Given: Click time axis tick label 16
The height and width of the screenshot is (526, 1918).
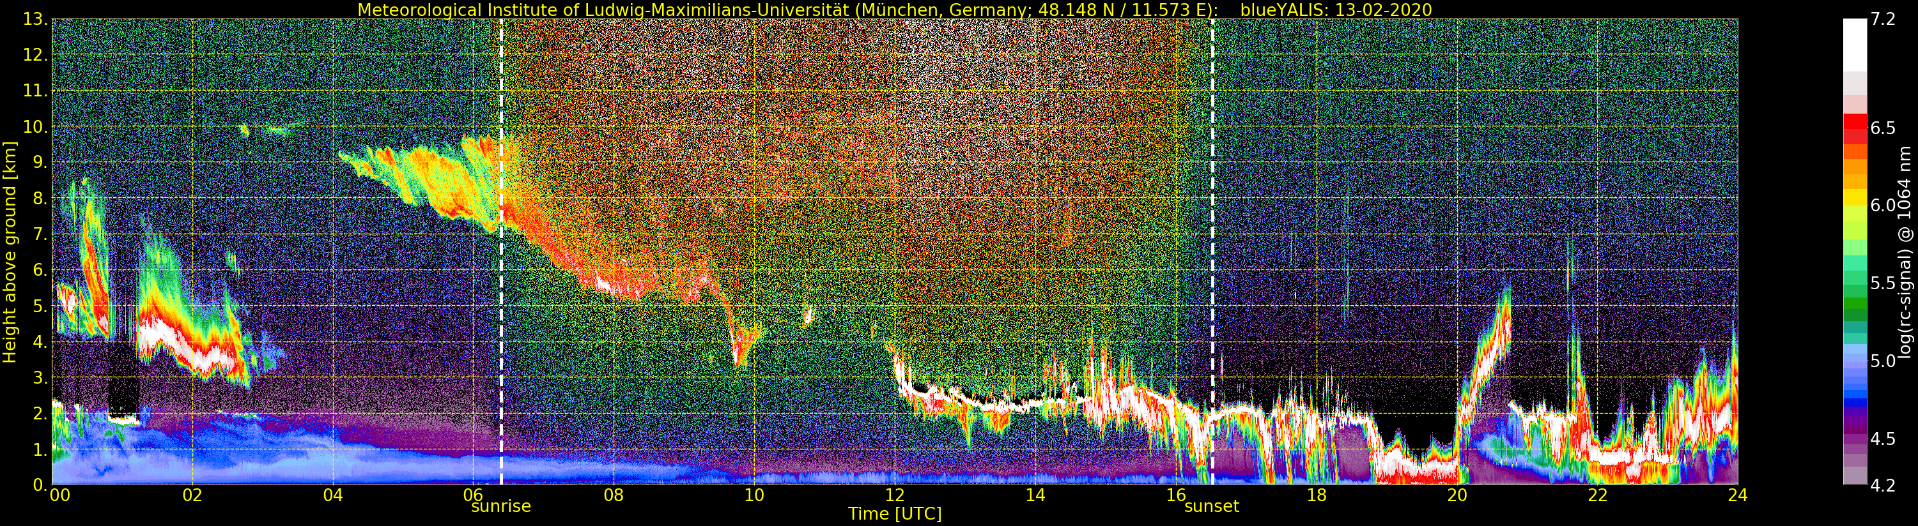Looking at the screenshot, I should pos(1176,494).
